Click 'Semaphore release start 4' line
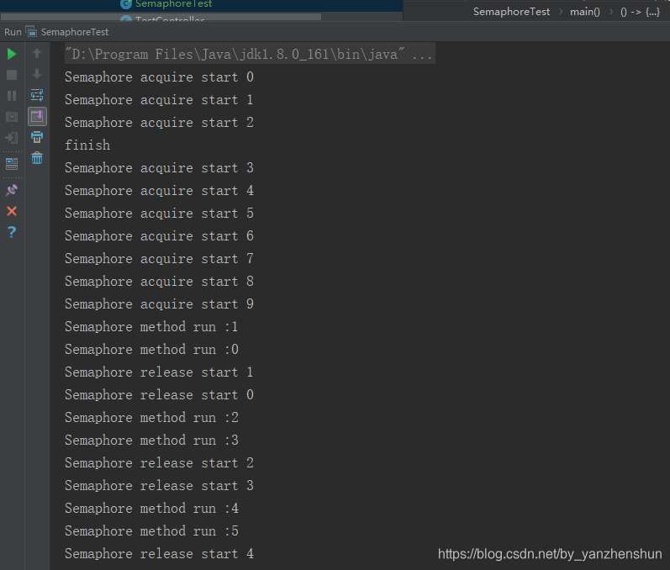 [x=159, y=554]
